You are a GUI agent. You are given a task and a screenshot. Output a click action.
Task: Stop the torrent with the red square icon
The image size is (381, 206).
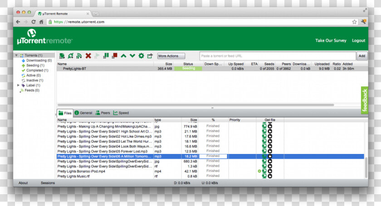pos(115,56)
